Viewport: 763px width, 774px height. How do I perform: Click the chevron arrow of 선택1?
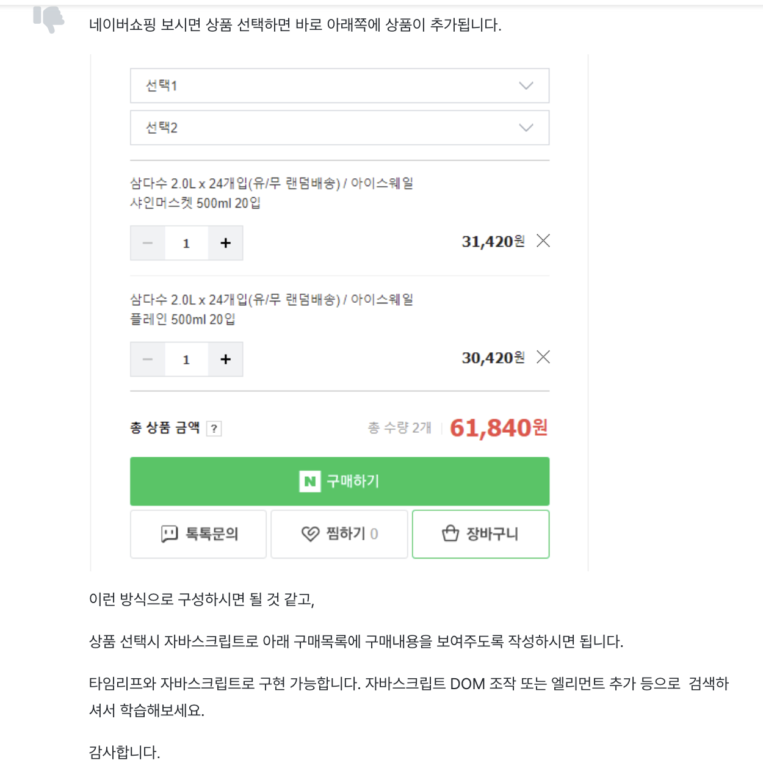tap(526, 85)
